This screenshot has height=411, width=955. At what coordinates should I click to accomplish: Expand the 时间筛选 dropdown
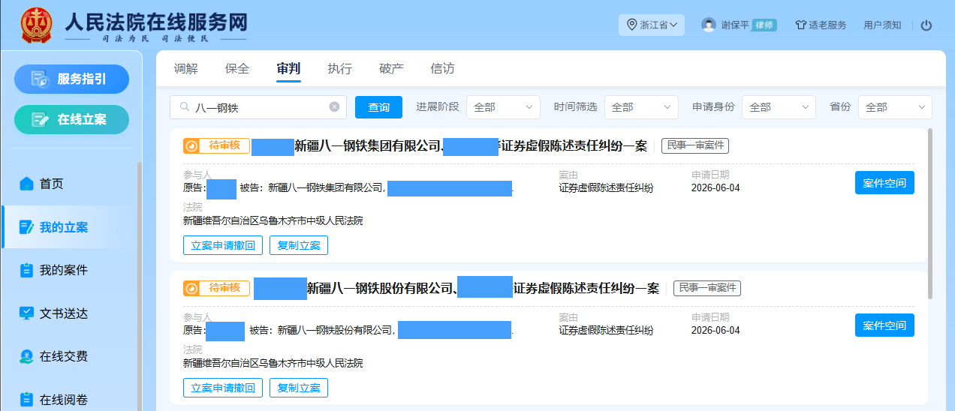point(641,107)
